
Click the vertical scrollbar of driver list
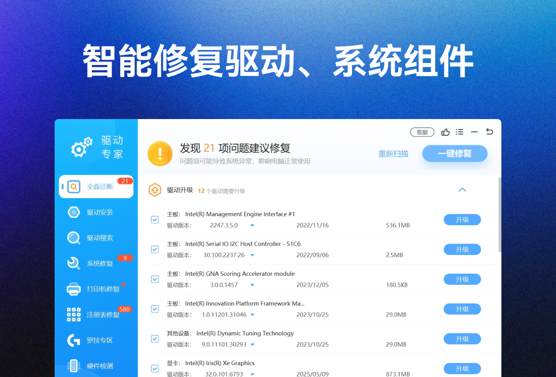(x=499, y=214)
